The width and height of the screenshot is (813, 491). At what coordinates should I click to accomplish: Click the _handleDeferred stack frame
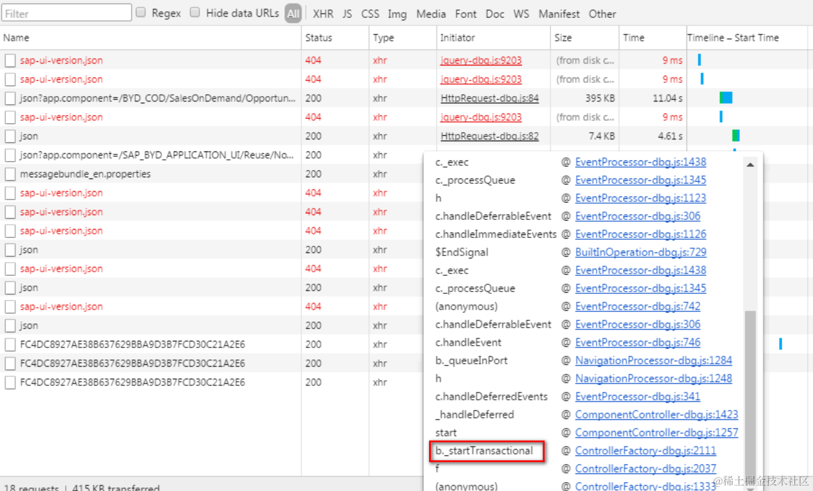[474, 414]
